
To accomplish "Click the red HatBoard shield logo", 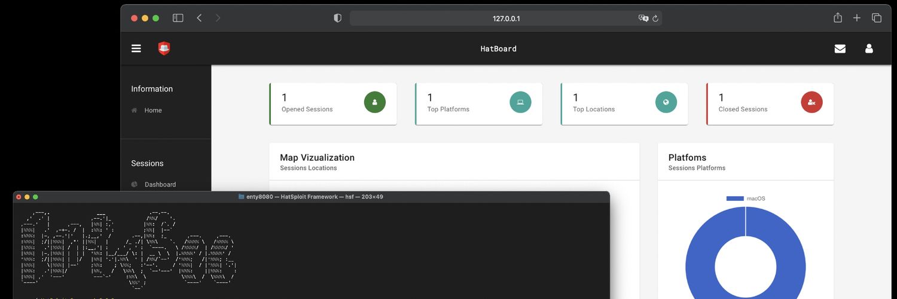I will pos(164,48).
